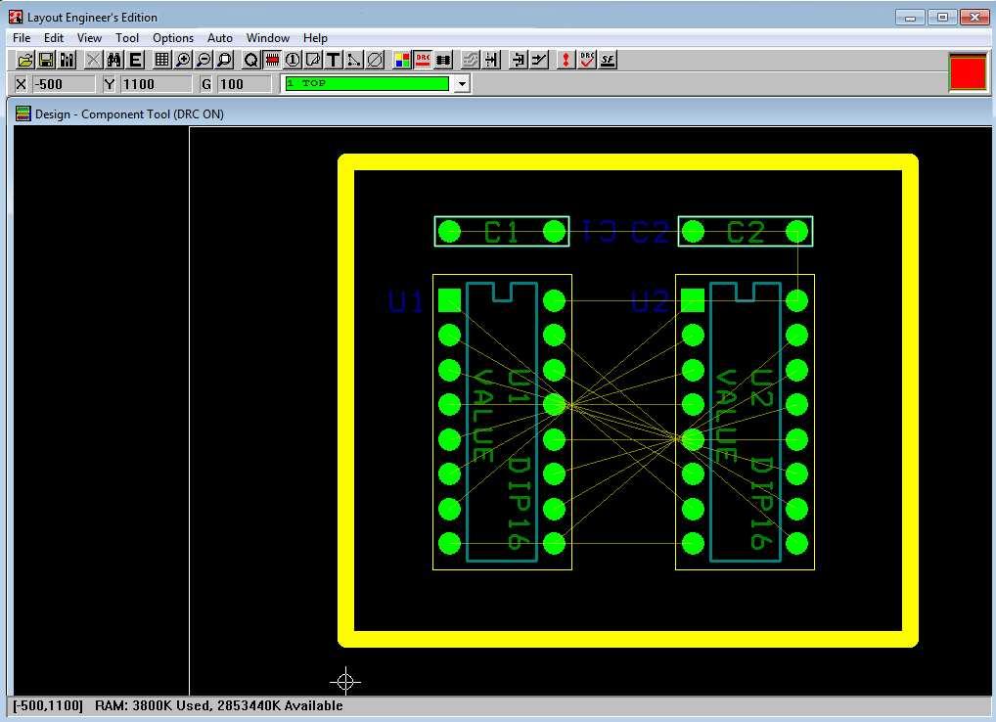
Task: Open the Edit menu
Action: [54, 38]
